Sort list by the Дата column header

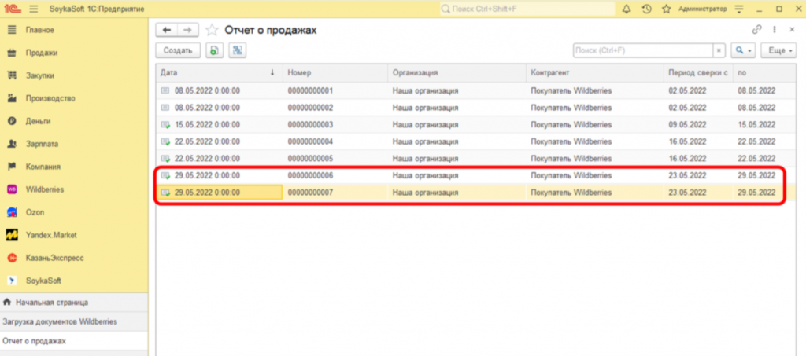point(213,72)
